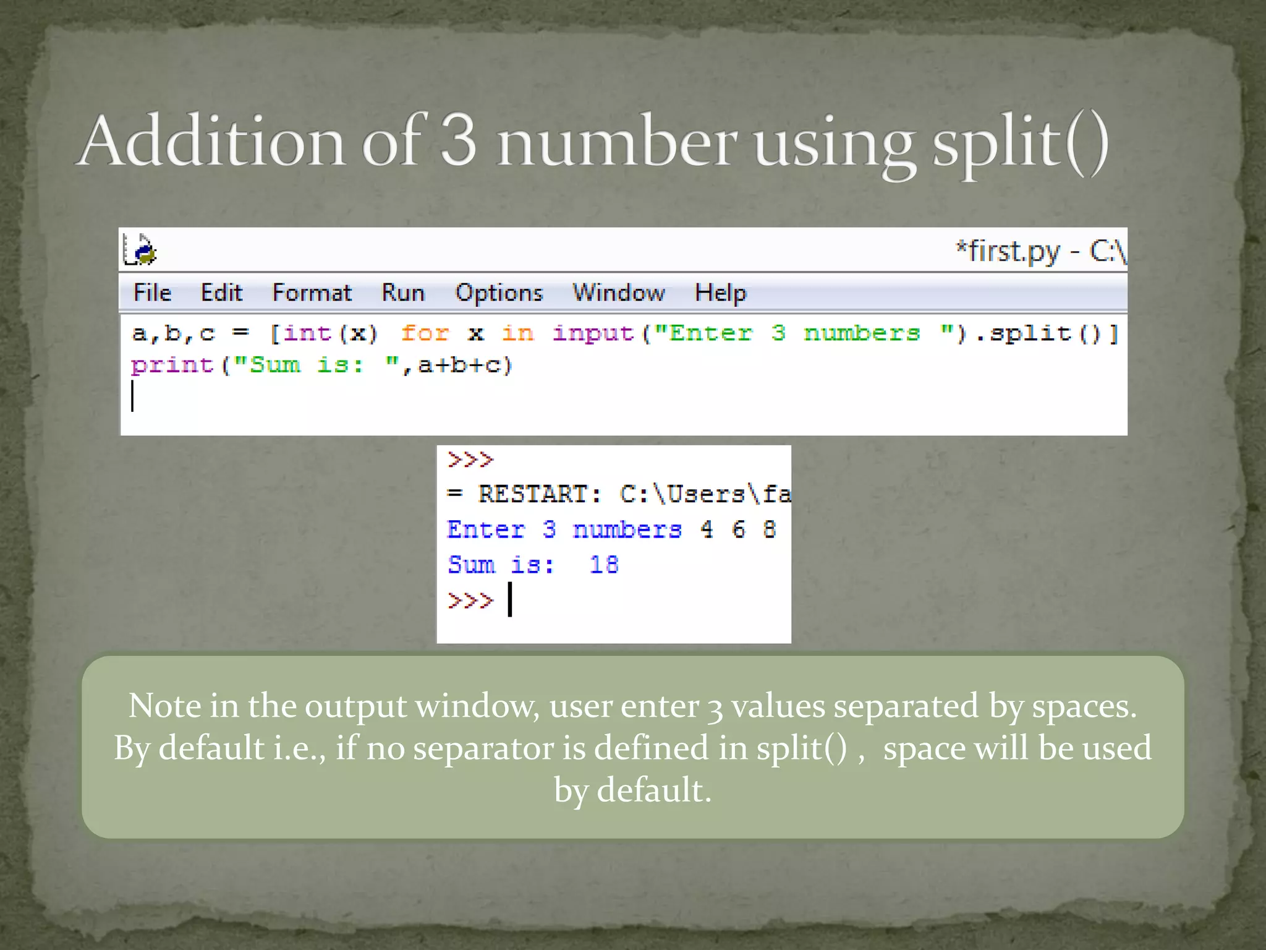
Task: Click the *first.py window title text
Action: click(x=1040, y=251)
